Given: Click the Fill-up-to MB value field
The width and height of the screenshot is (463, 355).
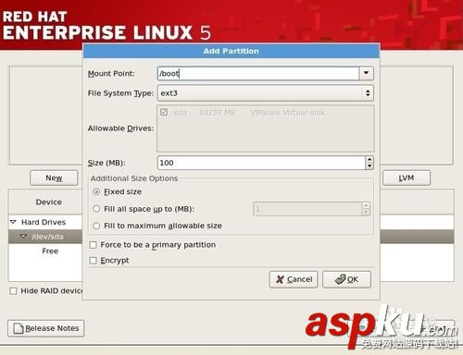Looking at the screenshot, I should click(x=307, y=209).
